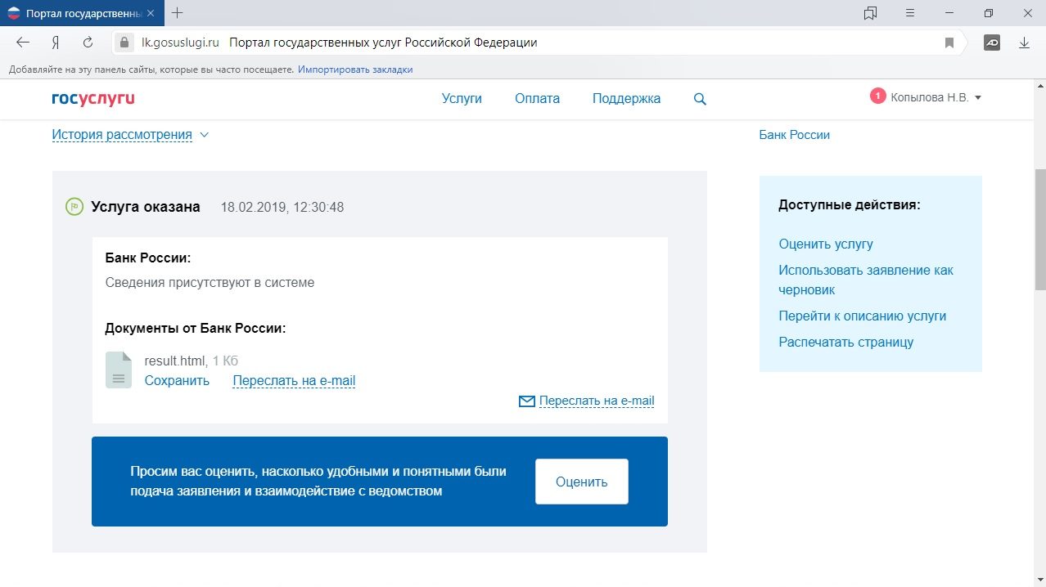Expand История рассмотрения section

click(130, 135)
